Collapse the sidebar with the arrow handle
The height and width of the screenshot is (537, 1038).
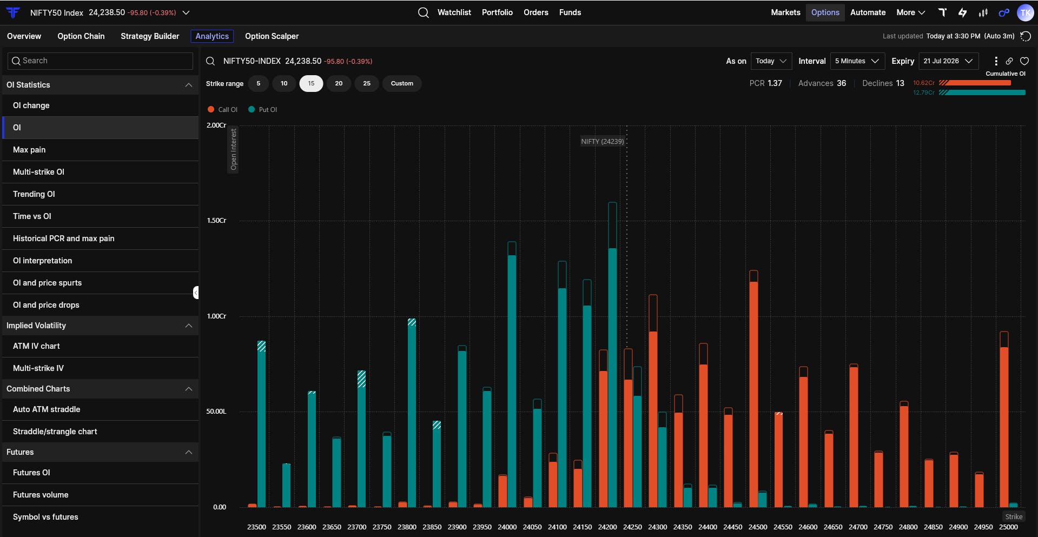pos(196,293)
